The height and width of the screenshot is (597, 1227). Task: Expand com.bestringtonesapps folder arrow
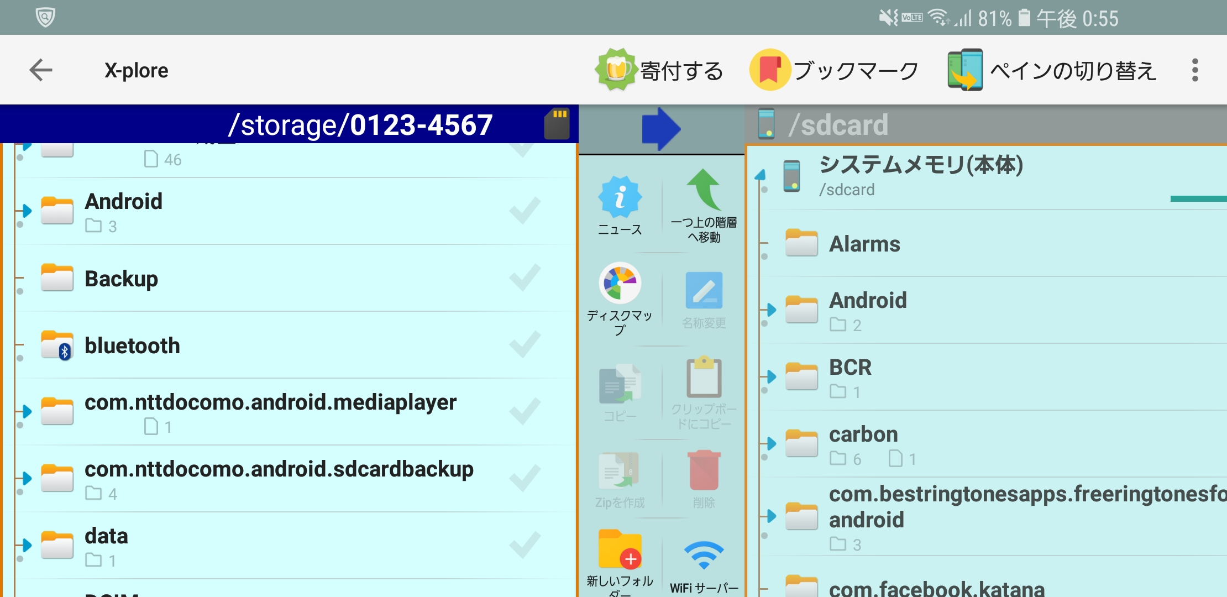772,516
